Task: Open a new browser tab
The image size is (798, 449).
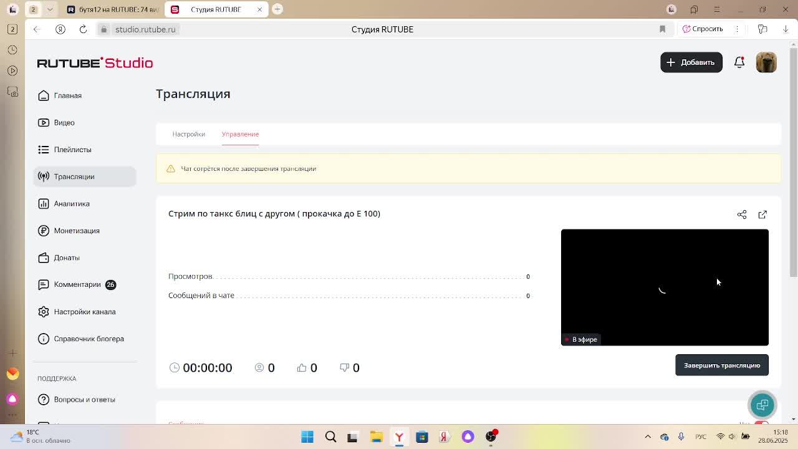Action: click(277, 9)
